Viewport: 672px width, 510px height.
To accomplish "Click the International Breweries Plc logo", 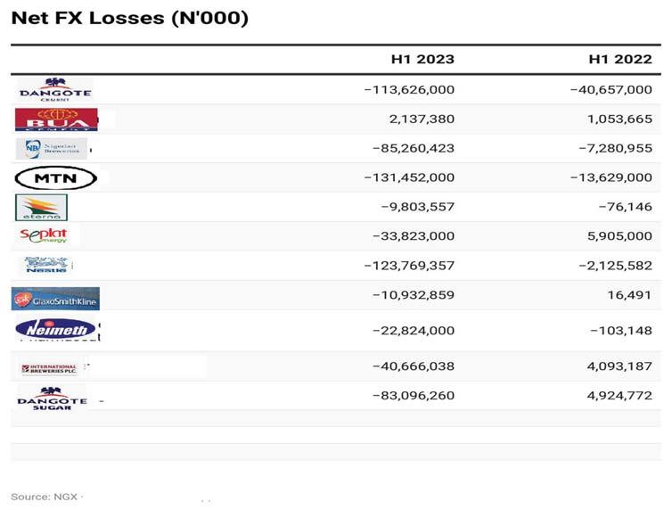I will pyautogui.click(x=50, y=367).
